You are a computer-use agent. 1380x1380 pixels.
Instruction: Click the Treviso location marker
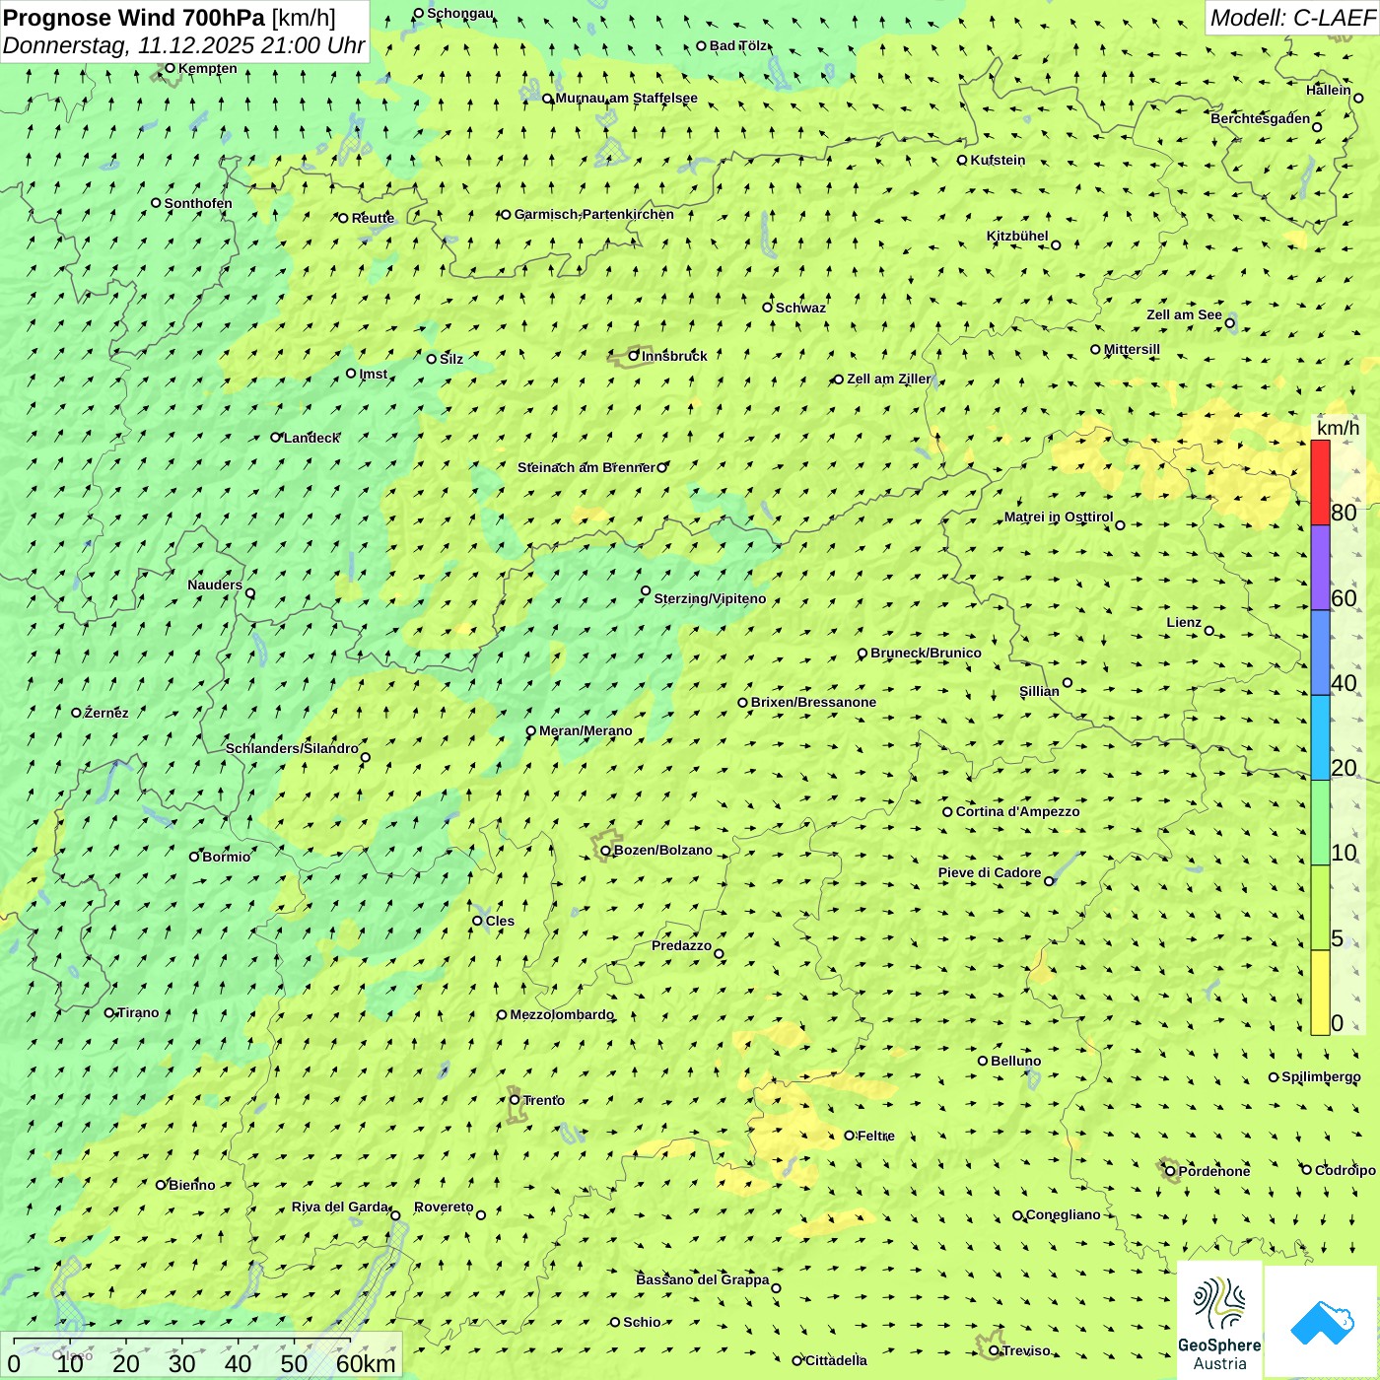[x=994, y=1350]
